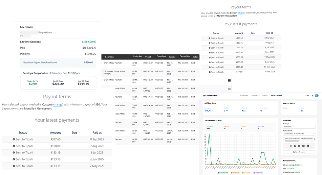Click the ClickFunnels logo in the dashboard header

(x=210, y=96)
